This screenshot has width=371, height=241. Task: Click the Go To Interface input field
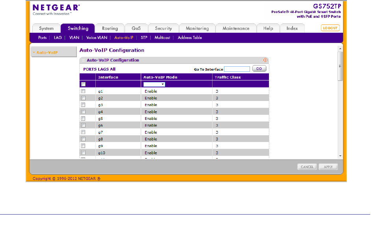[x=237, y=69]
